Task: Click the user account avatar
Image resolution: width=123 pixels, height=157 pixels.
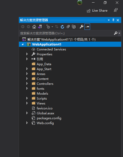Action: pos(80,2)
